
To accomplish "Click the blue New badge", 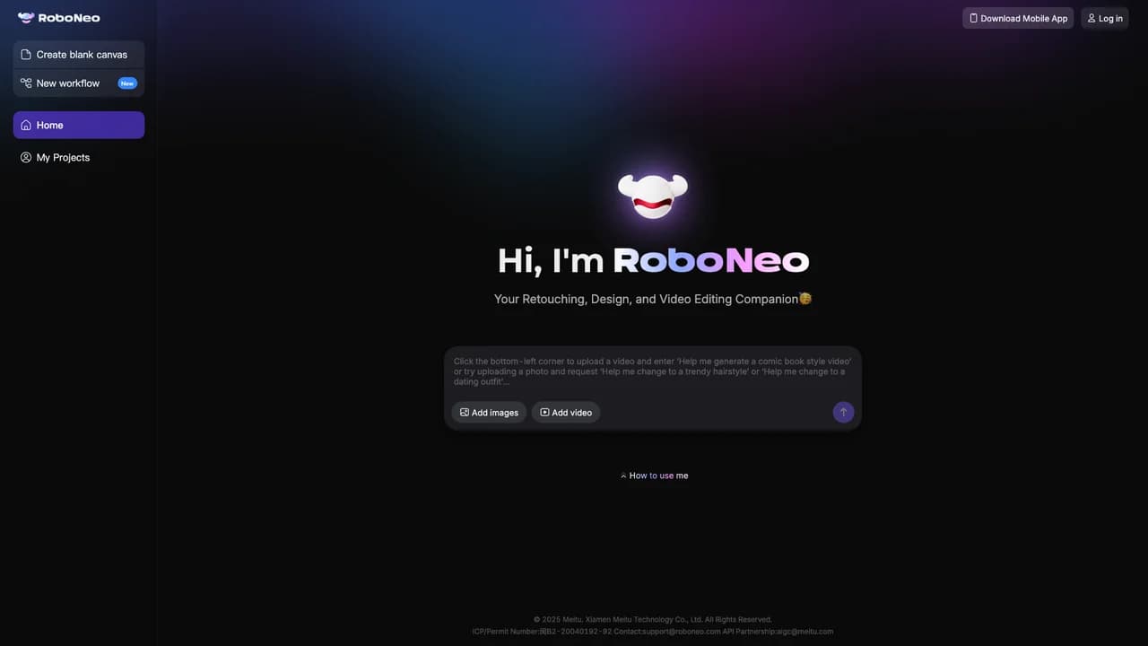I will pos(127,83).
